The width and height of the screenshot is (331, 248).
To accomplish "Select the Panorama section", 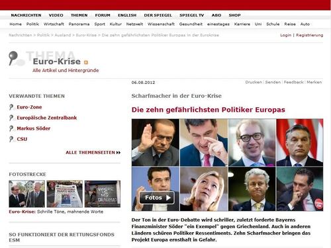I will click(x=79, y=24).
